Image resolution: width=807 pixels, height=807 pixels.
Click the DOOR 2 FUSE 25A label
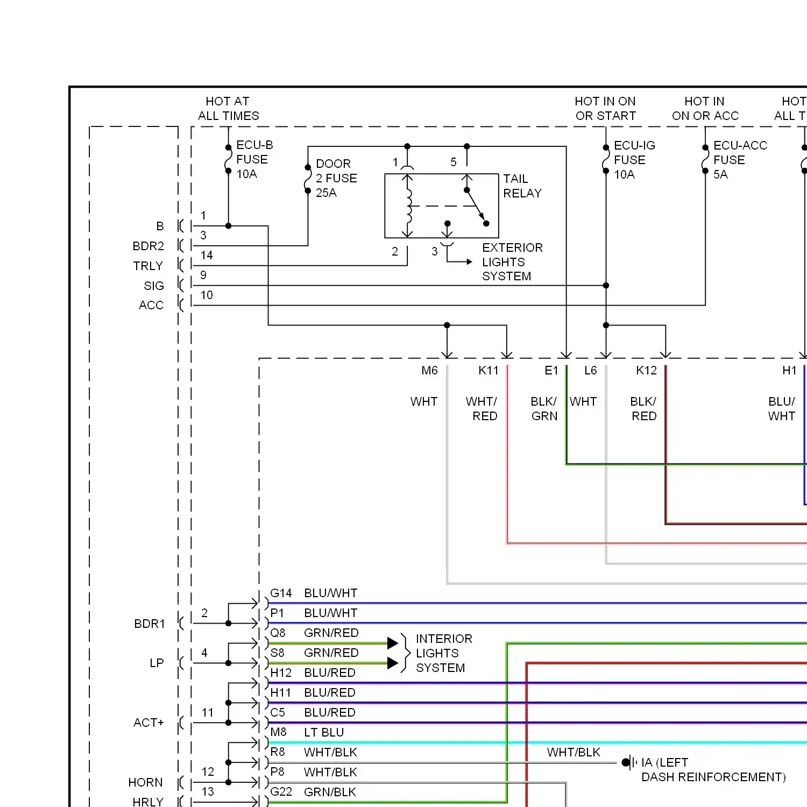click(x=336, y=178)
